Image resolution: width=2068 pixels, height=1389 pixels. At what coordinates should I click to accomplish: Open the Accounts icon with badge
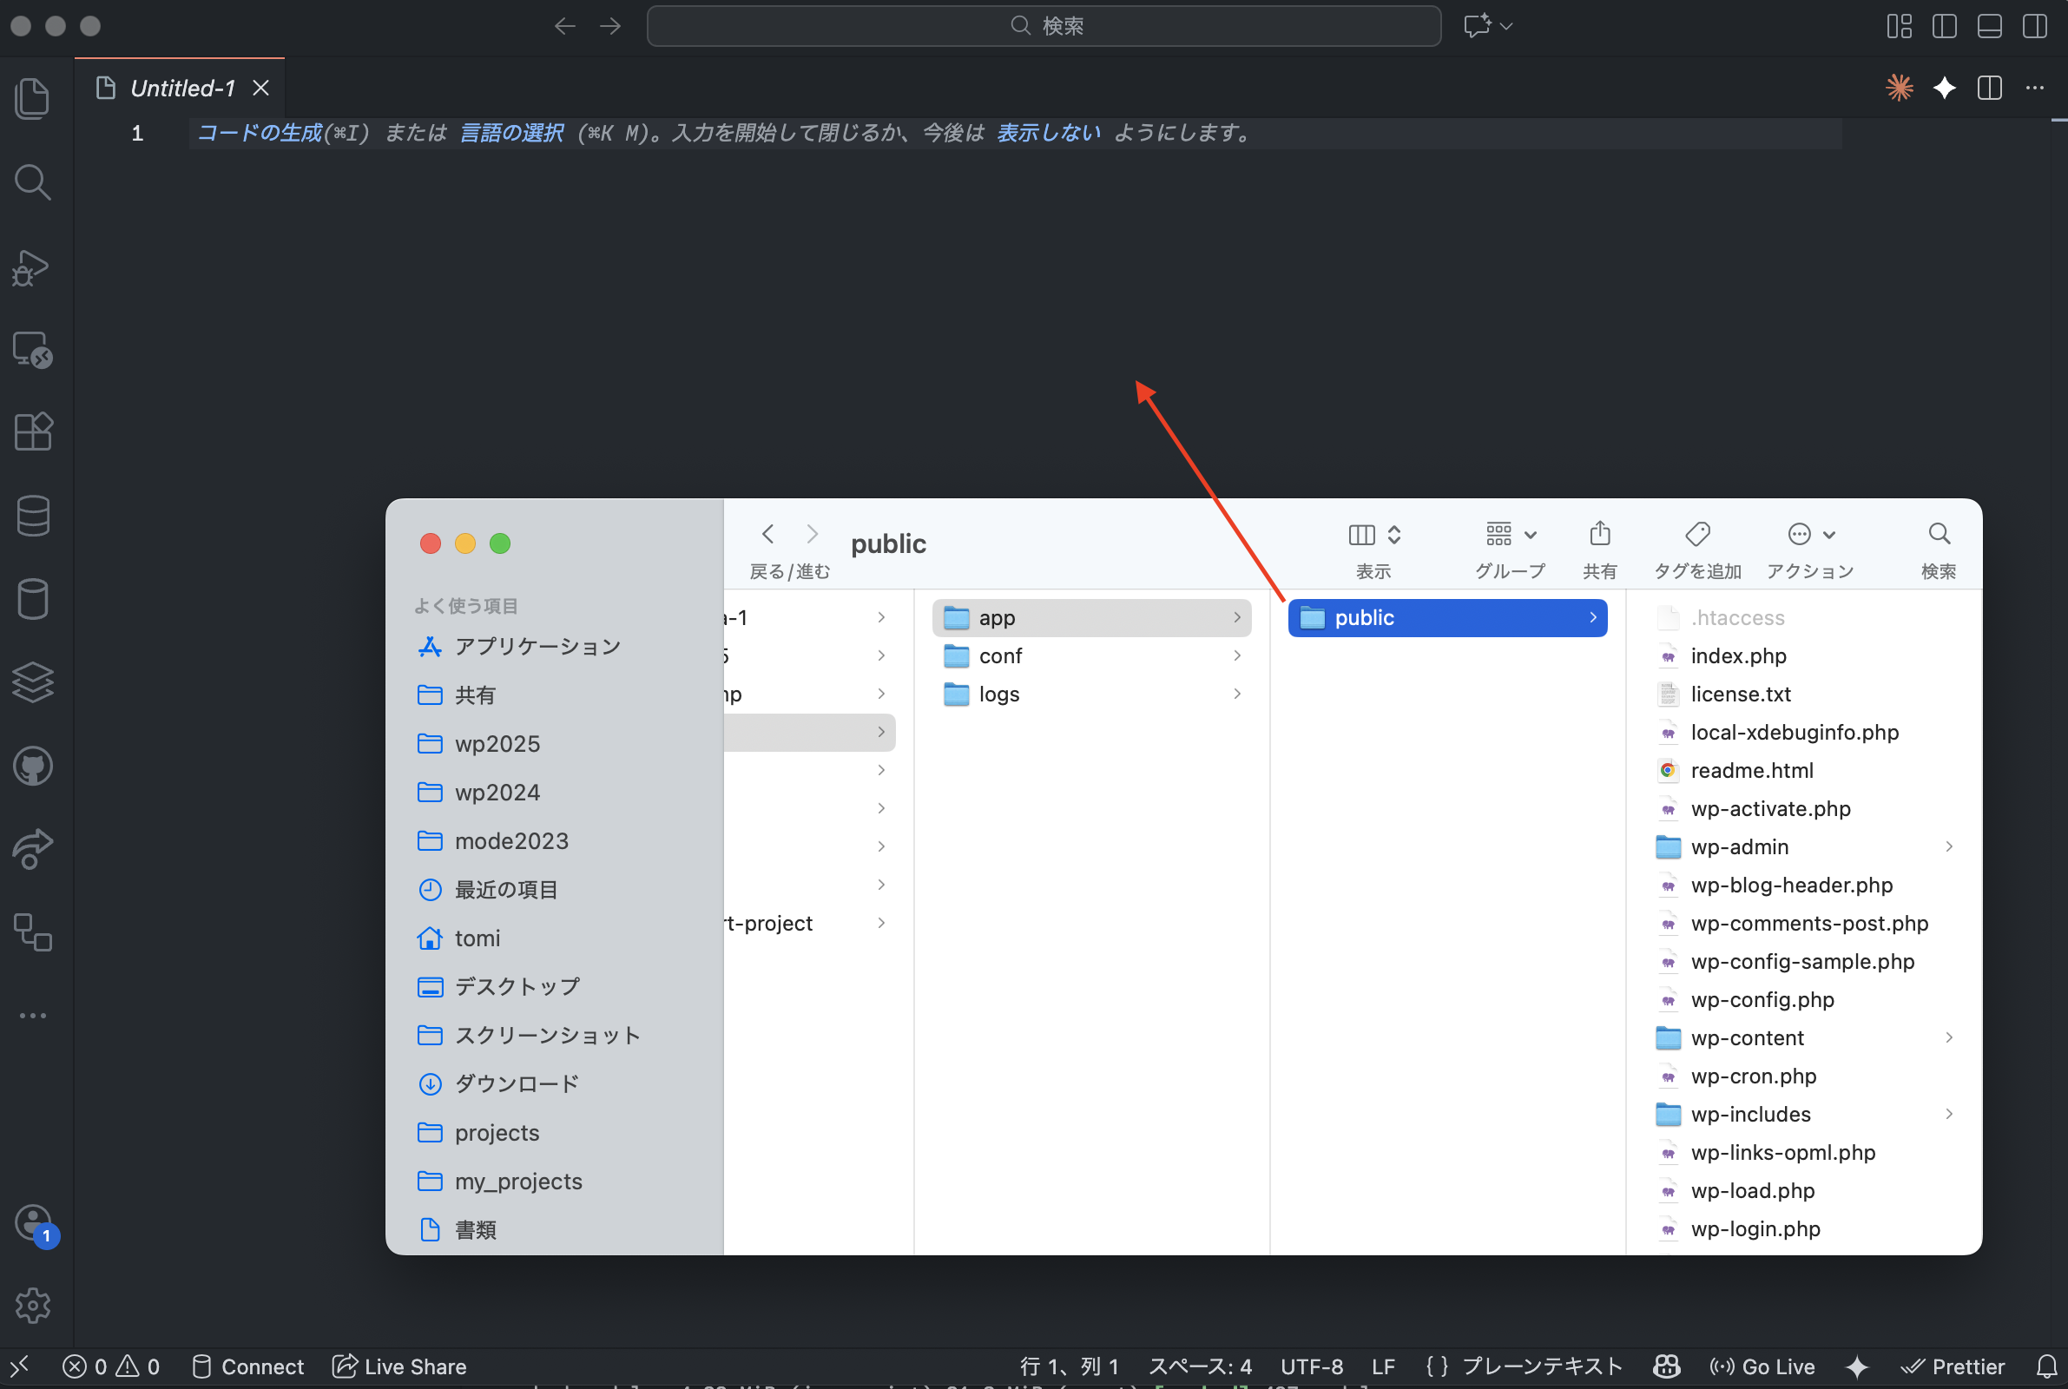point(33,1223)
